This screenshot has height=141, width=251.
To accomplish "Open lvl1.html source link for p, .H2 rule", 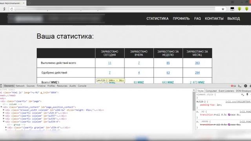I will (x=245, y=112).
